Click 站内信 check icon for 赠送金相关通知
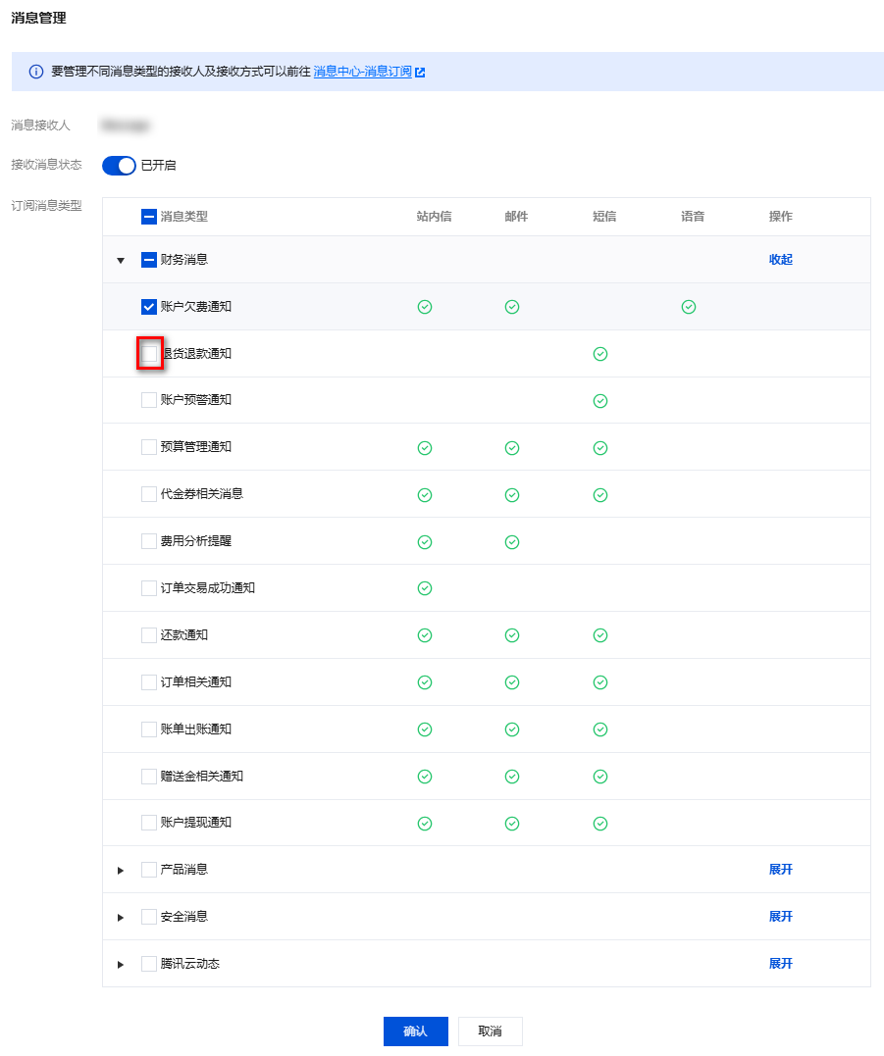This screenshot has width=884, height=1056. (x=425, y=778)
